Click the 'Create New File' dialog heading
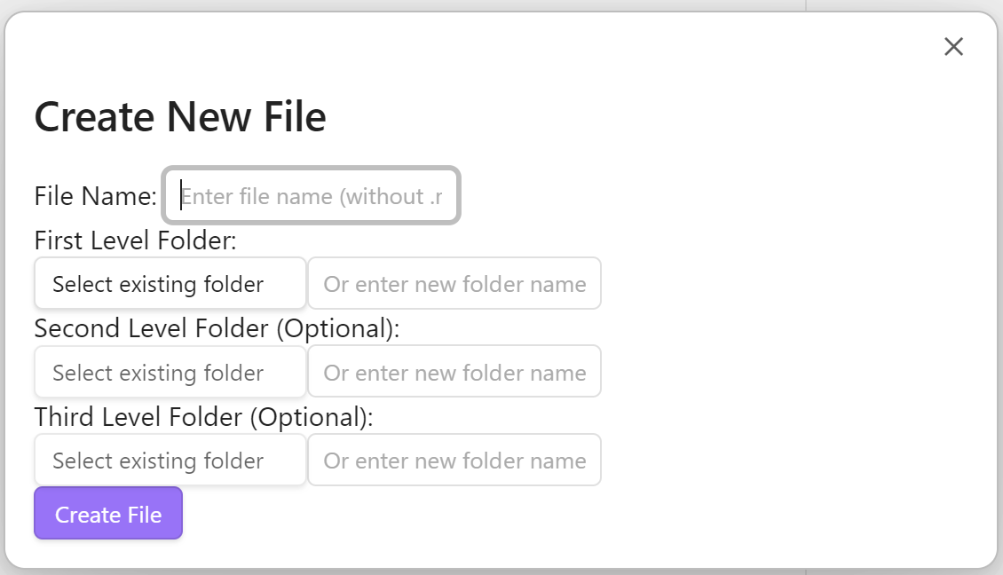This screenshot has width=1003, height=575. pos(180,117)
